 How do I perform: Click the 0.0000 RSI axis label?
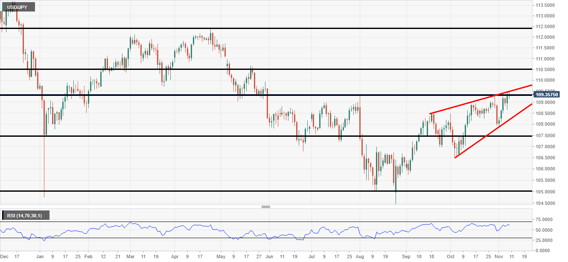(543, 251)
